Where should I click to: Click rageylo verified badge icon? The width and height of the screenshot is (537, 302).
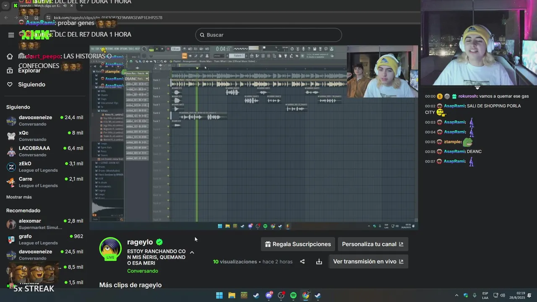(159, 242)
